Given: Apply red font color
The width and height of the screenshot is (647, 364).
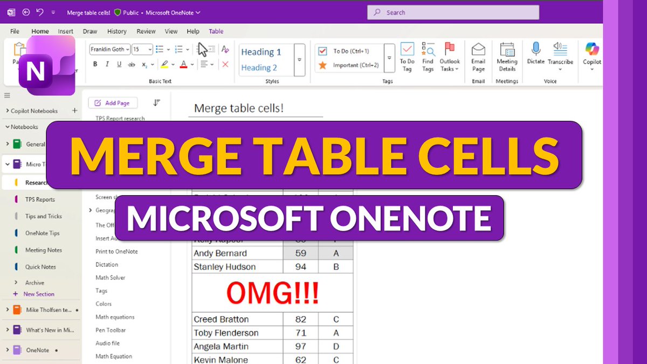Looking at the screenshot, I should click(x=184, y=64).
